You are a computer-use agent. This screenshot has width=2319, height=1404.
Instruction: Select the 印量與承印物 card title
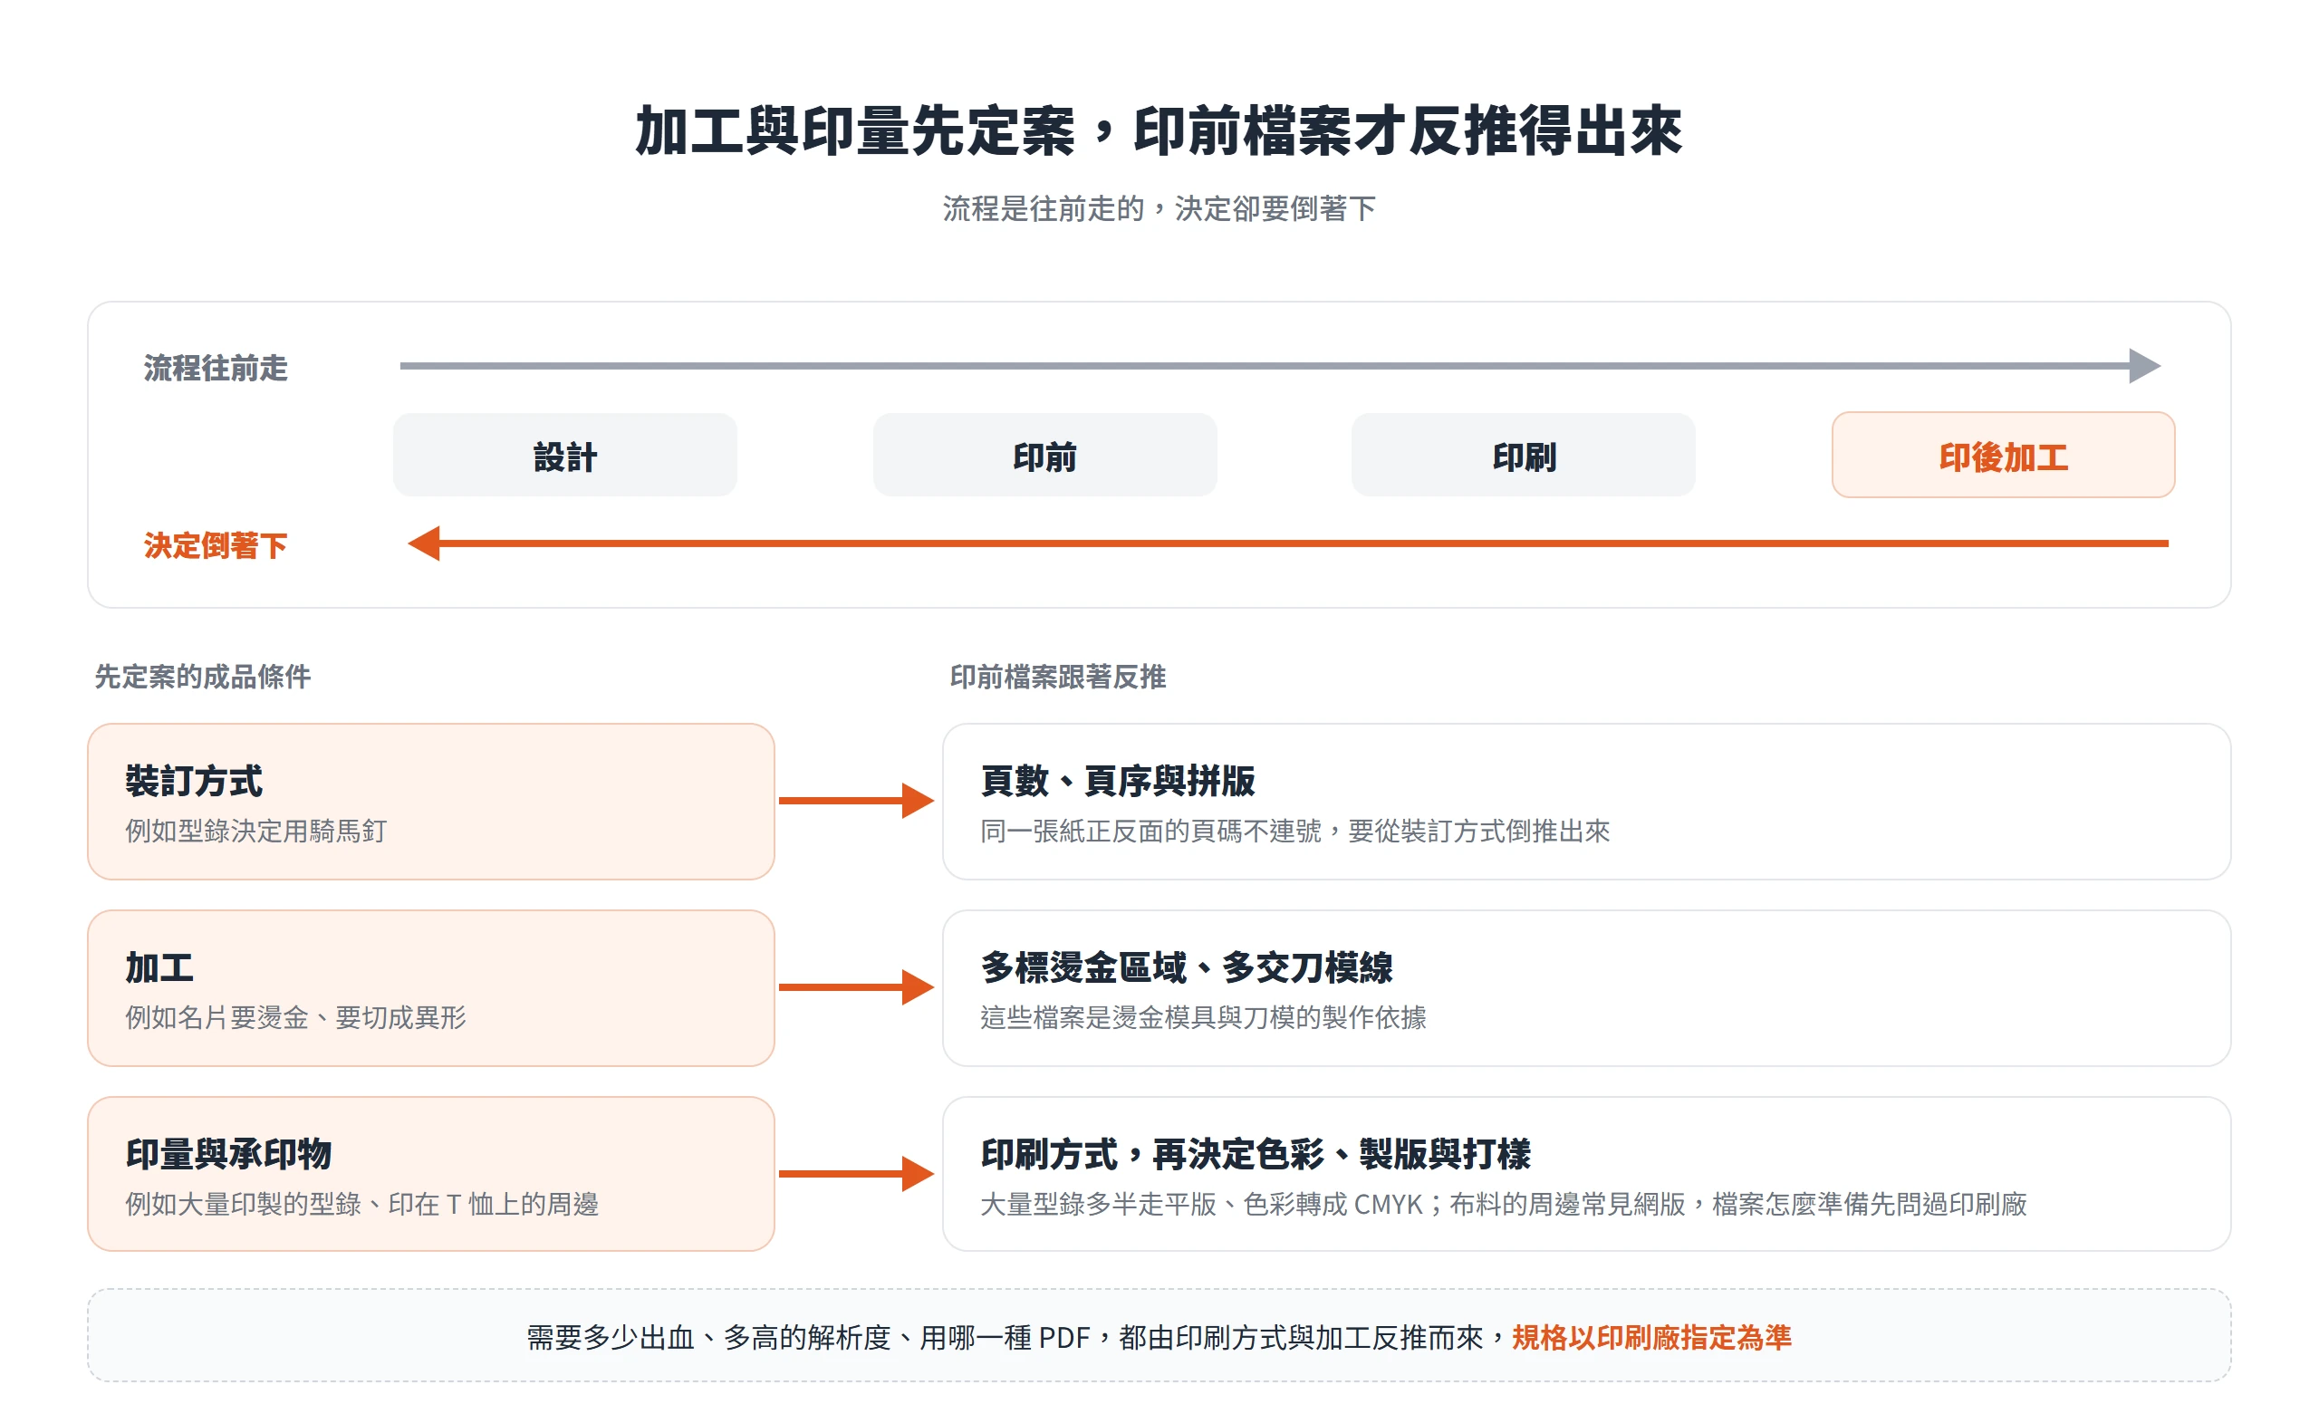tap(227, 1154)
